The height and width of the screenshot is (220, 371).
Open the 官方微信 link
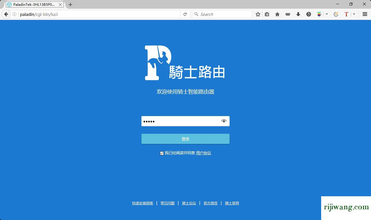click(x=210, y=203)
